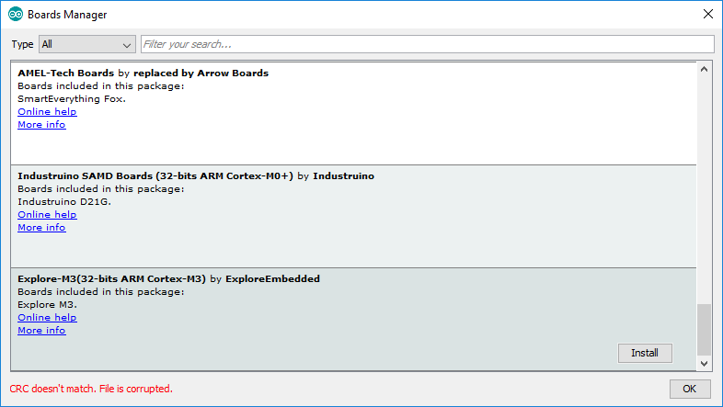Click the CRC doesn't match error message
Screen dimensions: 723x407
pyautogui.click(x=91, y=389)
